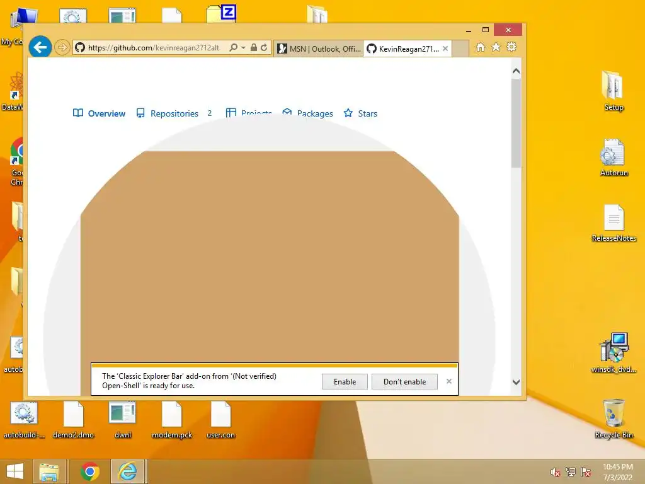Click the Projects table icon
Viewport: 645px width, 484px height.
pos(231,113)
